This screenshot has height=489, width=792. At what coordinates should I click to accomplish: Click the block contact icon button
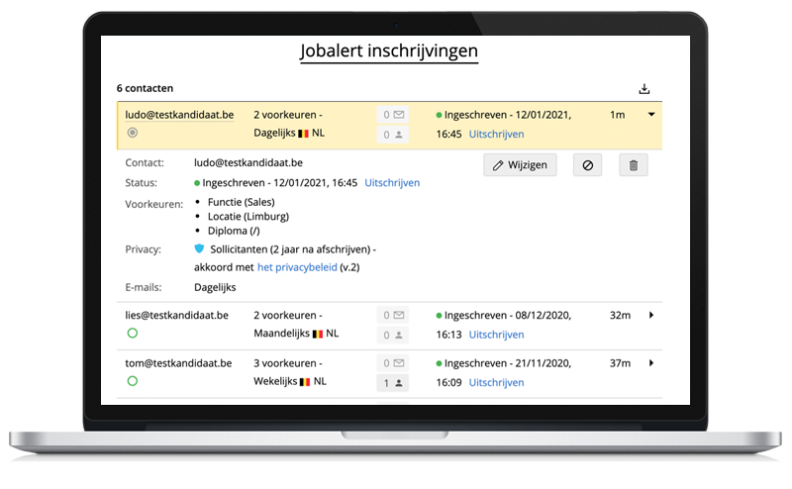[x=587, y=165]
